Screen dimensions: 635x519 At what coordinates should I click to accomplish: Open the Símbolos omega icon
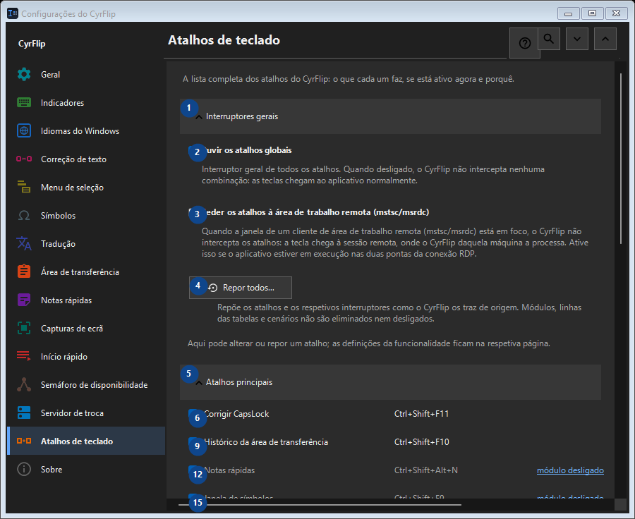point(24,215)
